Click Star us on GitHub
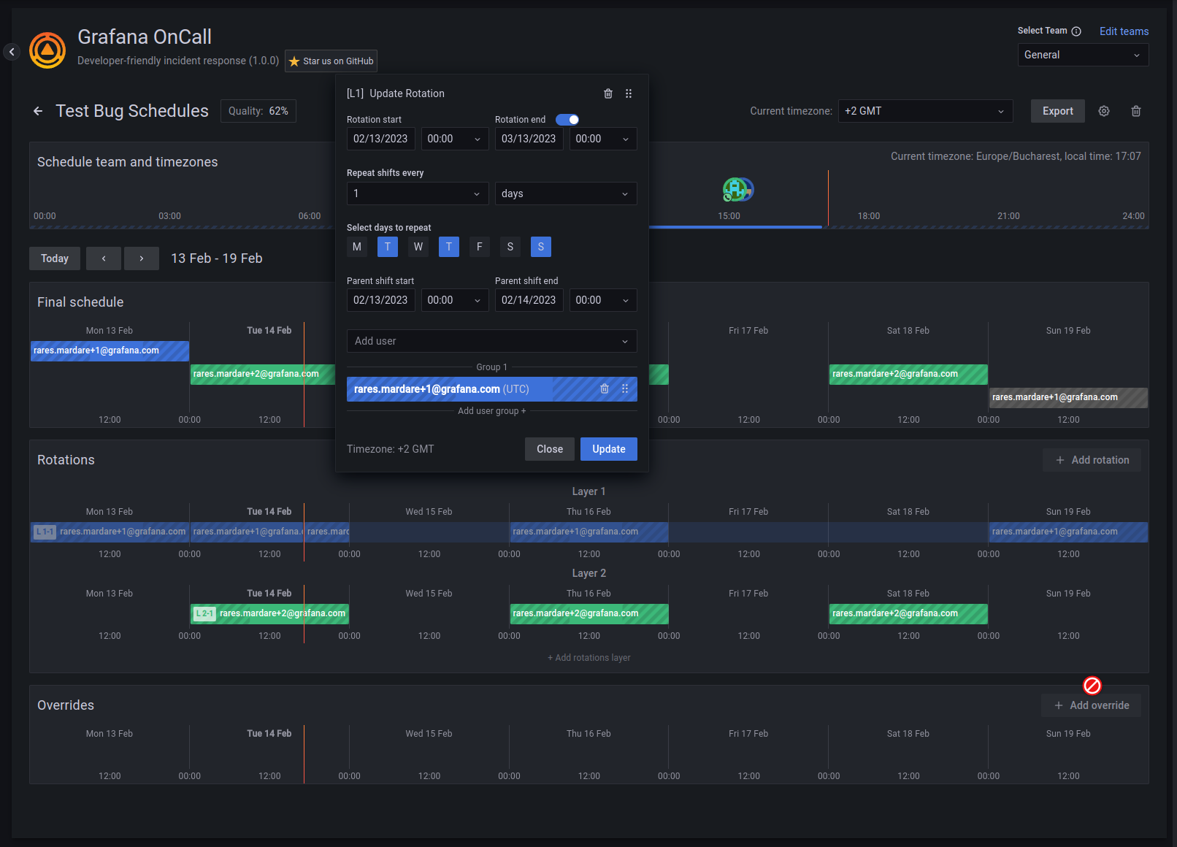The image size is (1177, 847). [330, 61]
